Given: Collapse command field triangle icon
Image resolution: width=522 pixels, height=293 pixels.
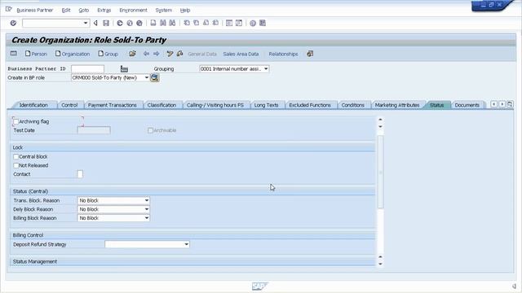Looking at the screenshot, I should click(x=95, y=23).
